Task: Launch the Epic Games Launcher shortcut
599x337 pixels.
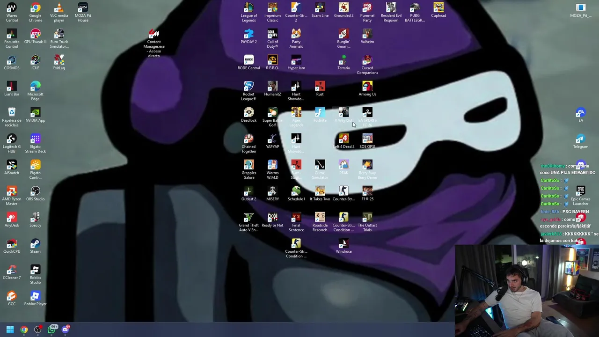Action: point(581,196)
